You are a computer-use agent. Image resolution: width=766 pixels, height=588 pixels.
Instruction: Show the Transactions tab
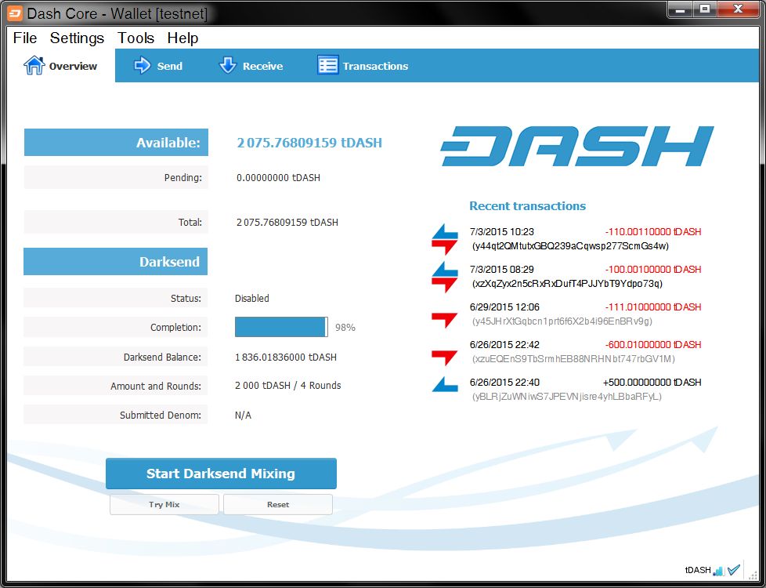click(363, 66)
